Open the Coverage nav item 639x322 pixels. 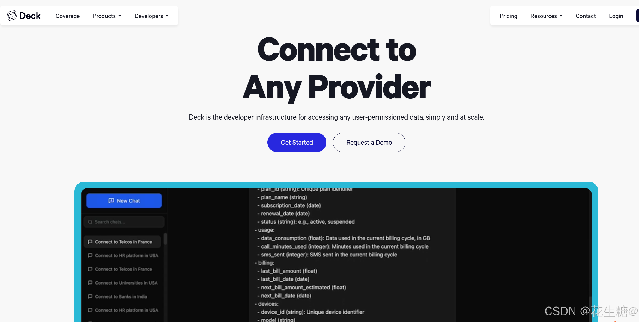pos(68,16)
